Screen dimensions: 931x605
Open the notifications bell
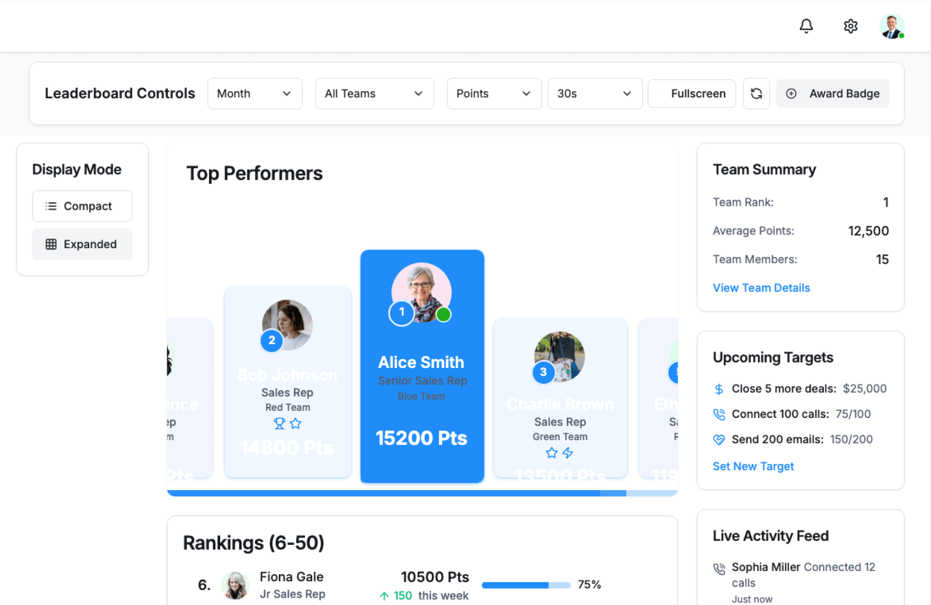click(x=806, y=26)
